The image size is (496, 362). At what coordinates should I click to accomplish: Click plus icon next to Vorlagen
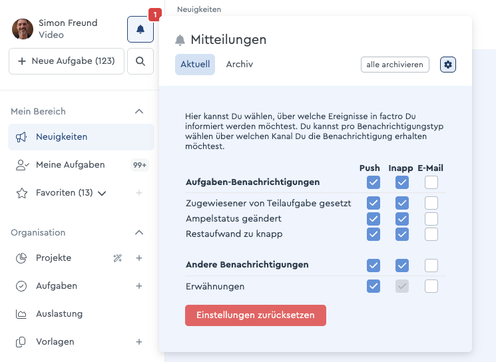point(139,342)
